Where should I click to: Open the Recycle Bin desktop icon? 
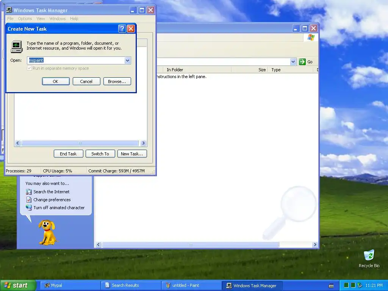tap(369, 258)
